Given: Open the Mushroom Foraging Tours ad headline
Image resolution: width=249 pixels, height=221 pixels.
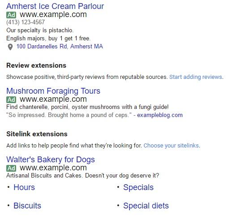Looking at the screenshot, I should (x=53, y=91).
